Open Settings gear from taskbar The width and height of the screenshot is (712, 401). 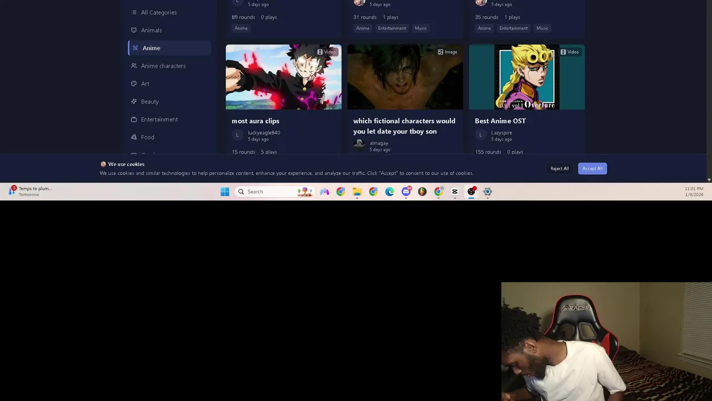[487, 192]
